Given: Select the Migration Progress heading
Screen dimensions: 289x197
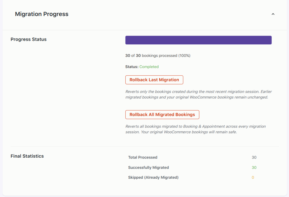Looking at the screenshot, I should [41, 14].
